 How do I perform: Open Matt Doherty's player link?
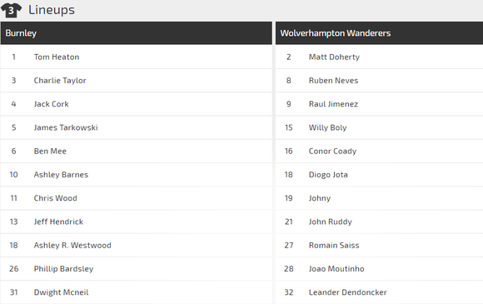[334, 57]
